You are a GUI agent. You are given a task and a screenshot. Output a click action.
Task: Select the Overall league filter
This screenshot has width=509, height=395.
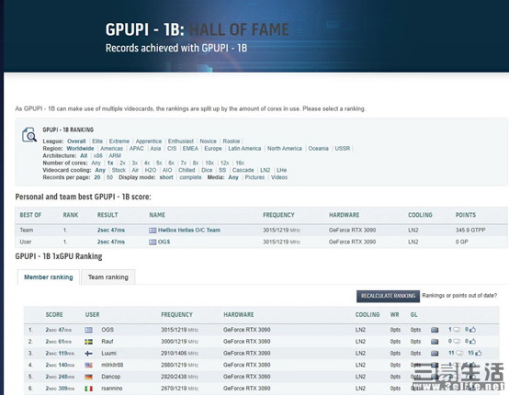point(76,141)
